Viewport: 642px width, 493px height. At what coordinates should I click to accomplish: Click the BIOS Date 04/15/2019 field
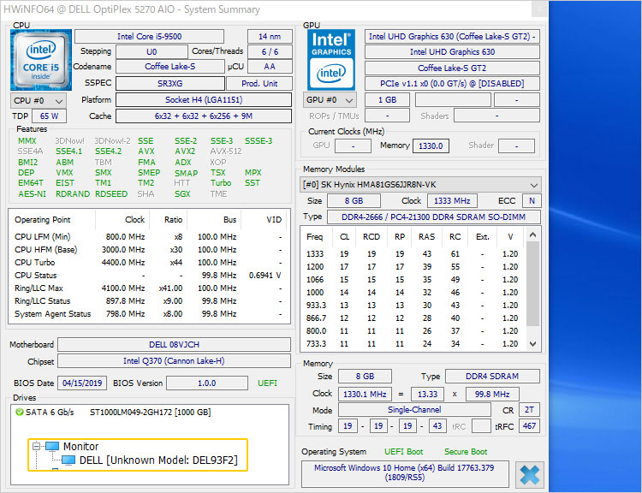point(82,383)
